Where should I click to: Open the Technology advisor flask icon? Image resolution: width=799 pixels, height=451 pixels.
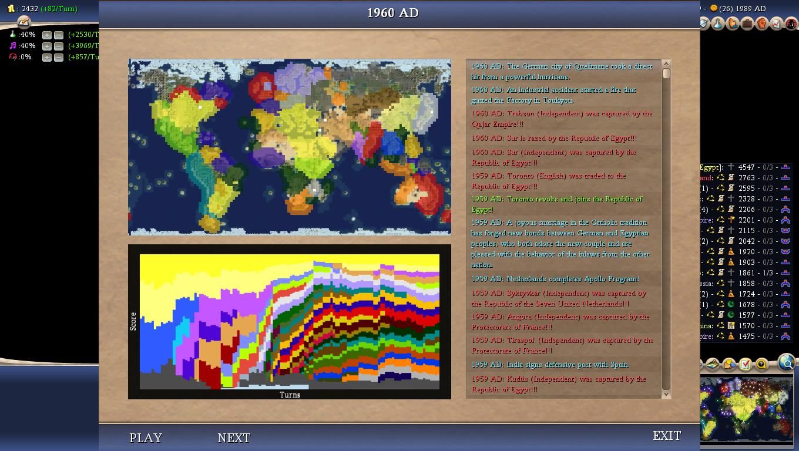pos(718,23)
